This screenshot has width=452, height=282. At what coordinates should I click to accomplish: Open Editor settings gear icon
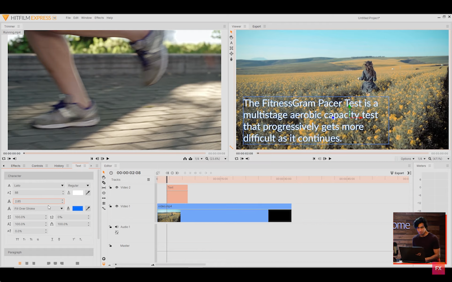tap(104, 259)
